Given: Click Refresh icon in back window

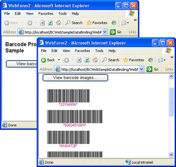Looking at the screenshot, I should point(50,23).
